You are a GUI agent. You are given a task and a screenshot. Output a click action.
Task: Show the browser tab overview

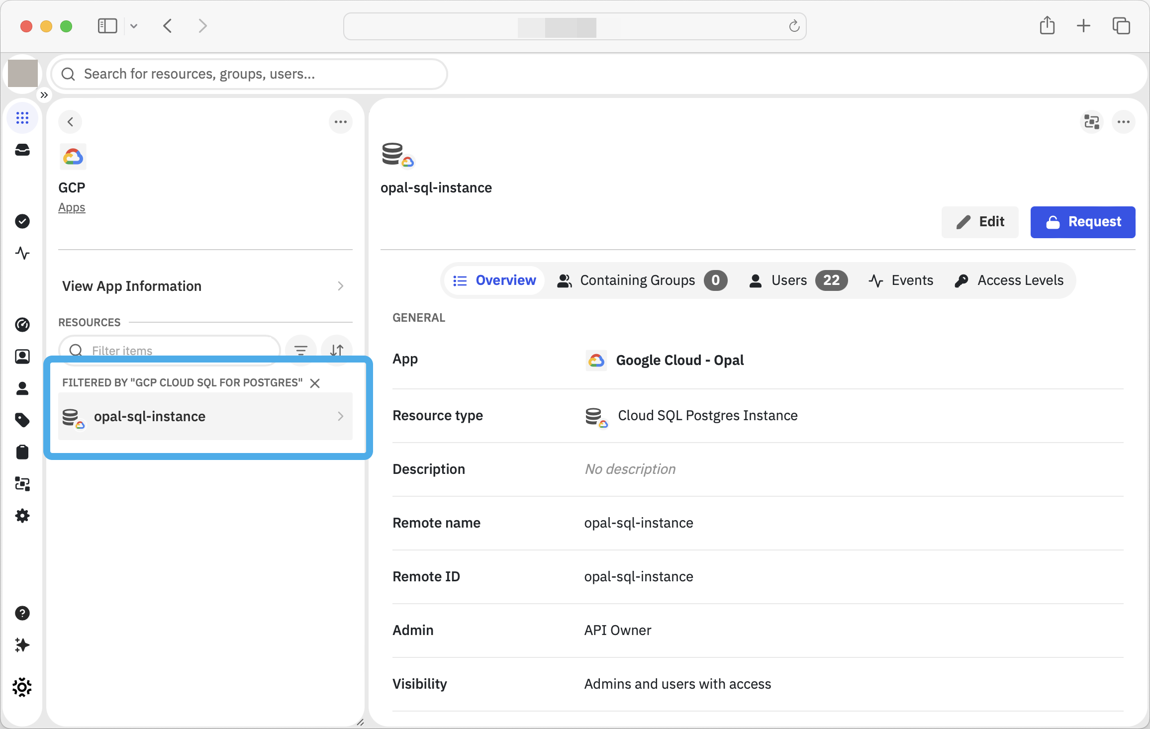point(1121,26)
